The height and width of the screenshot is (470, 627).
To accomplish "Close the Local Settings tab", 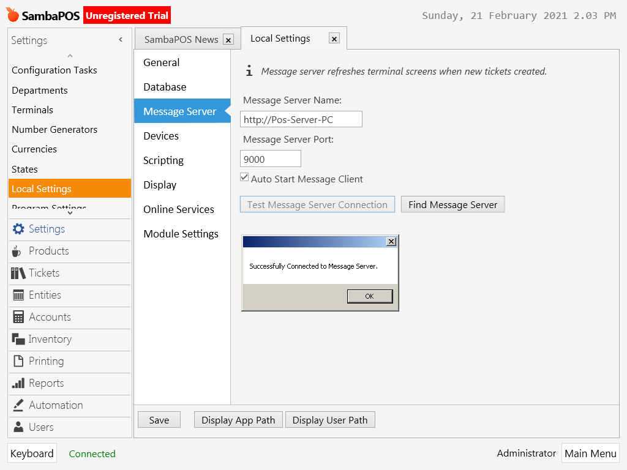I will point(334,39).
